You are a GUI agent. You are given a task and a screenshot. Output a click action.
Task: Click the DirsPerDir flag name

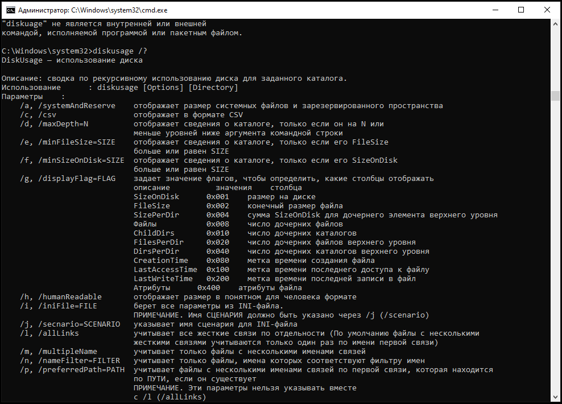[x=156, y=252]
